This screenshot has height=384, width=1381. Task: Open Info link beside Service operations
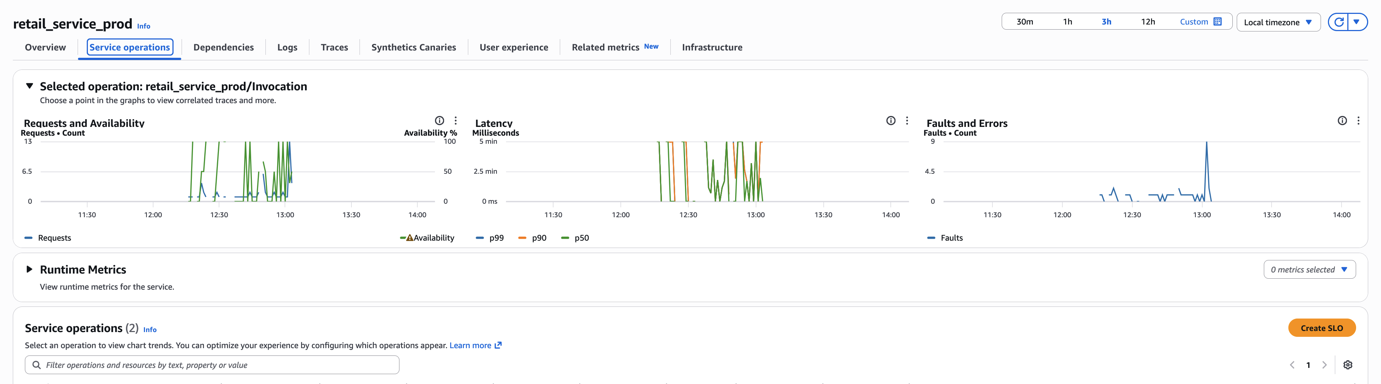click(x=150, y=330)
